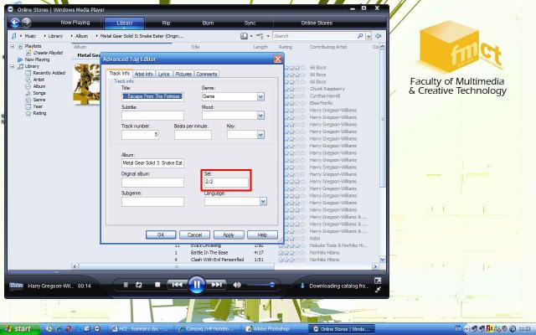Stop playback with the Stop button
536x335 pixels.
157,285
